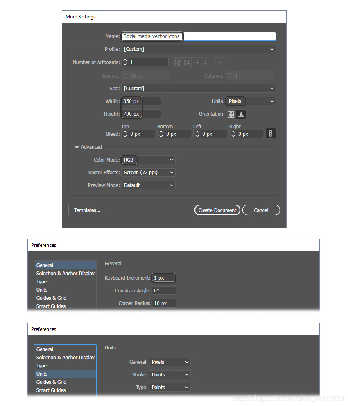Open the Profile dropdown
This screenshot has height=406, width=348.
(198, 49)
